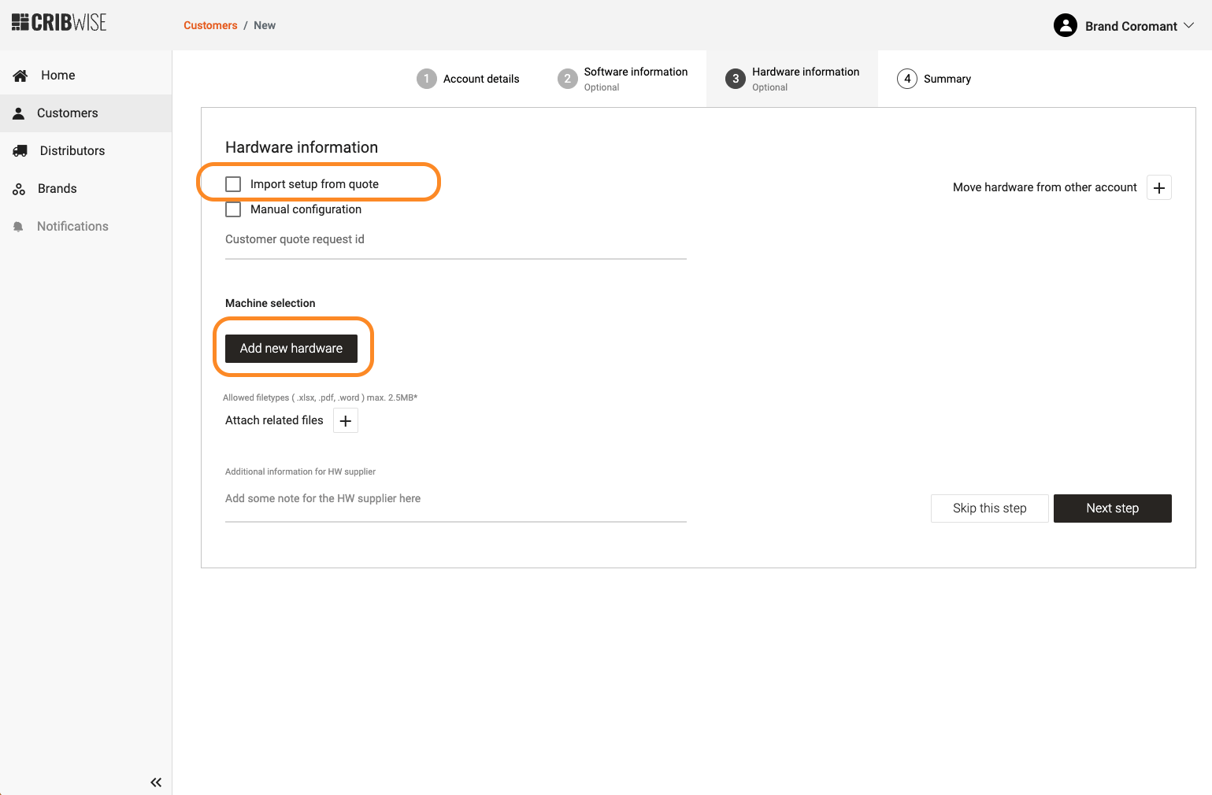This screenshot has width=1212, height=795.
Task: Switch to Software information step
Action: (x=622, y=79)
